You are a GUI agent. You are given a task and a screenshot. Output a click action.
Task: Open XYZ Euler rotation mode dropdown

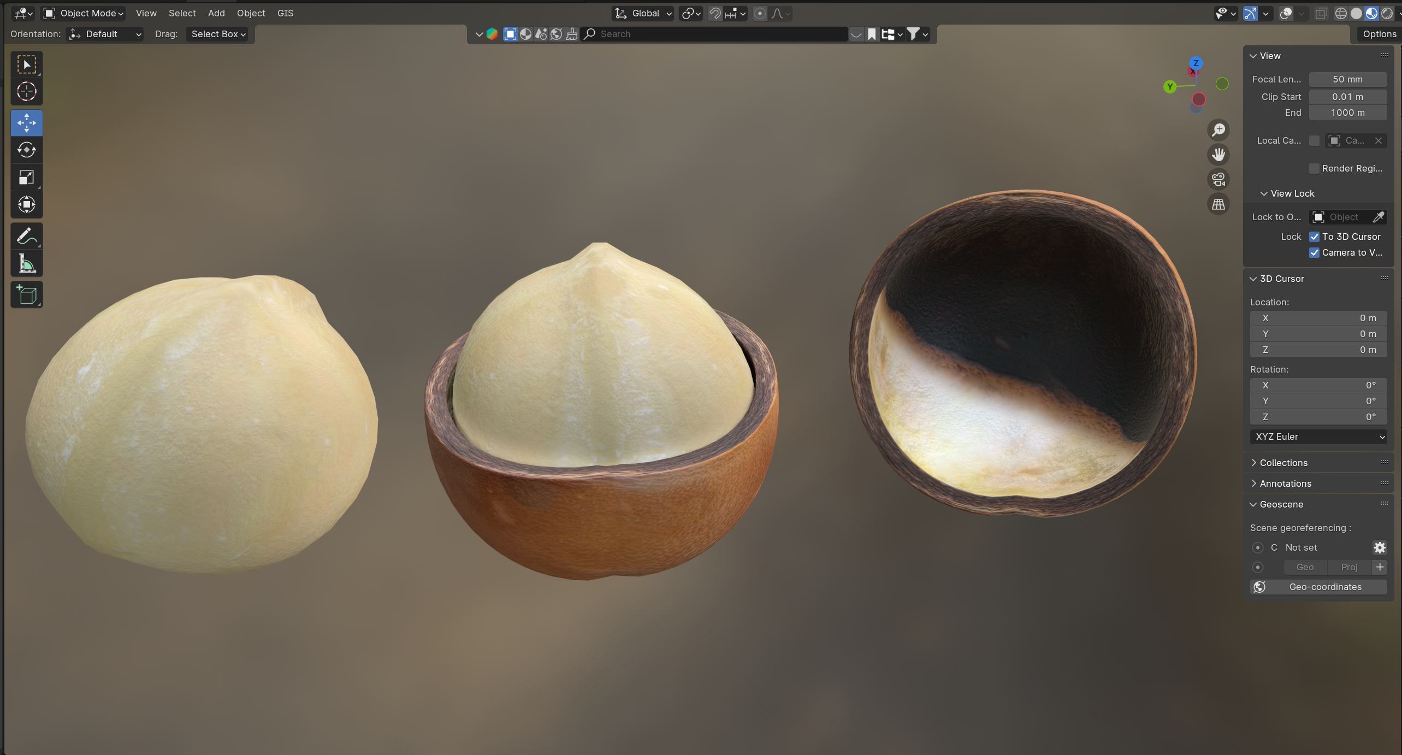click(1318, 437)
